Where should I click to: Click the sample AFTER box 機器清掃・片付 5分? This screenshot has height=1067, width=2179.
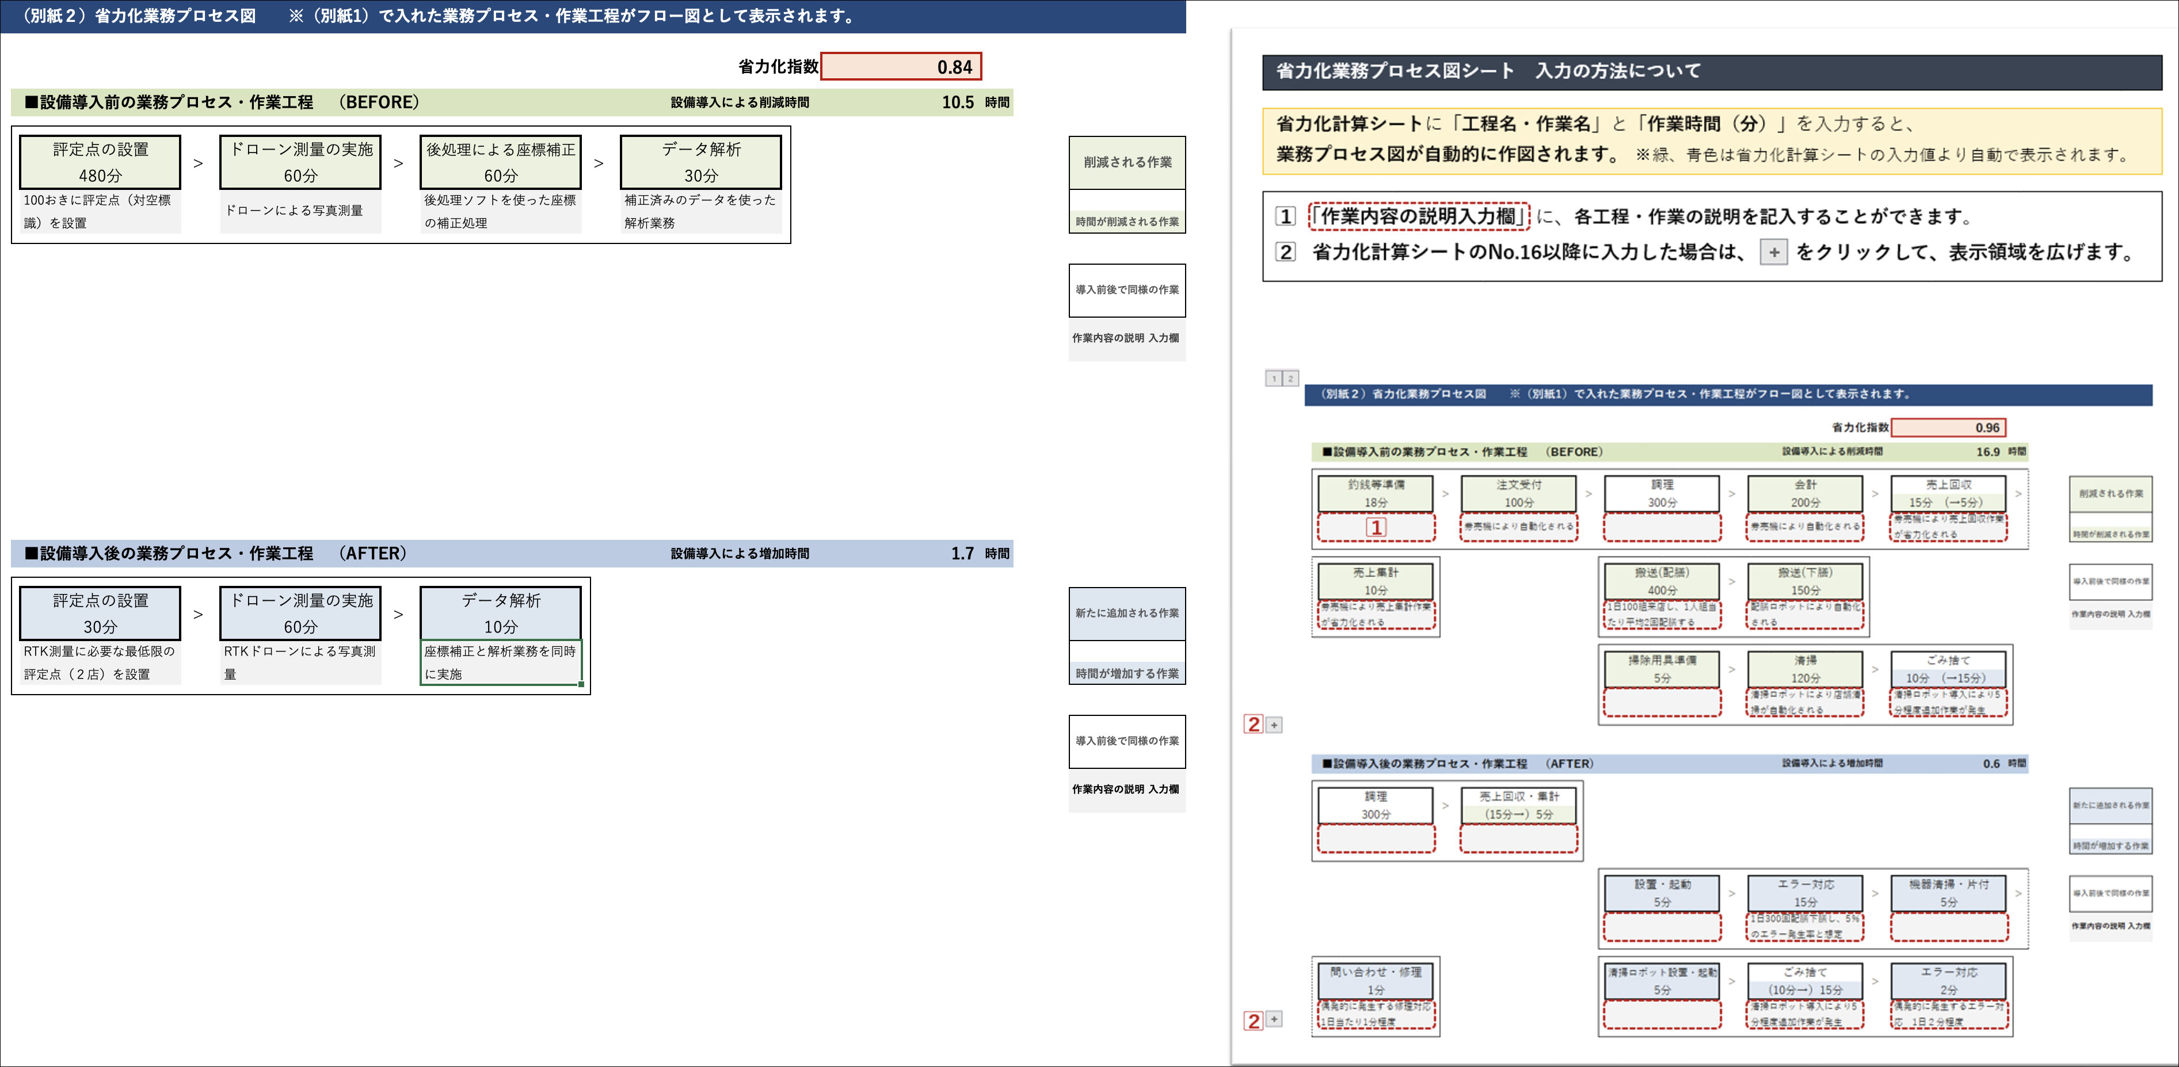point(1948,894)
